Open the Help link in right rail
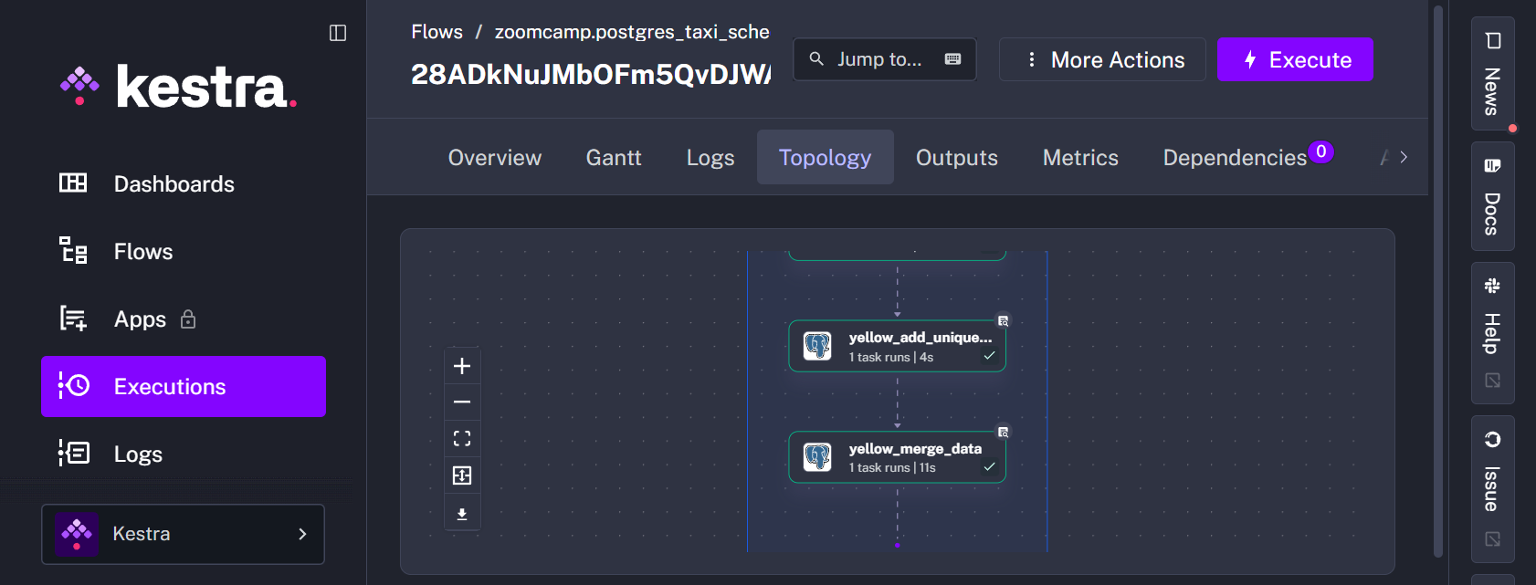The image size is (1536, 585). pos(1492,333)
